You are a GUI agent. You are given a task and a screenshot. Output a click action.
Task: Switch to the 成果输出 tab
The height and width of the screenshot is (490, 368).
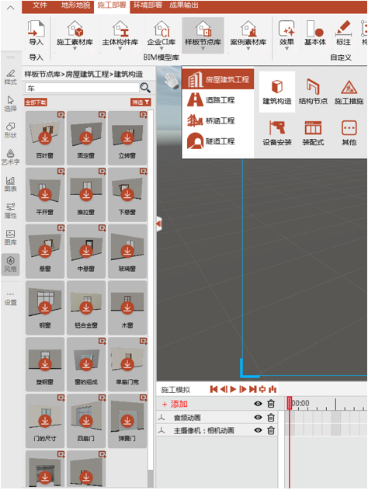pos(184,5)
